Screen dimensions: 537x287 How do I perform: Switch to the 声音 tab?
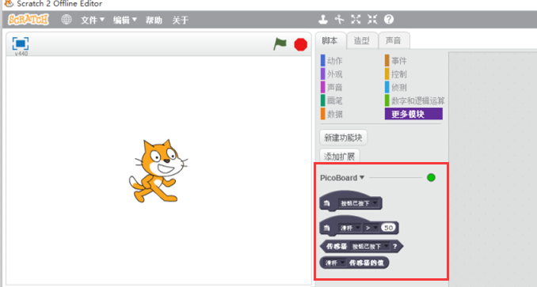pyautogui.click(x=393, y=40)
